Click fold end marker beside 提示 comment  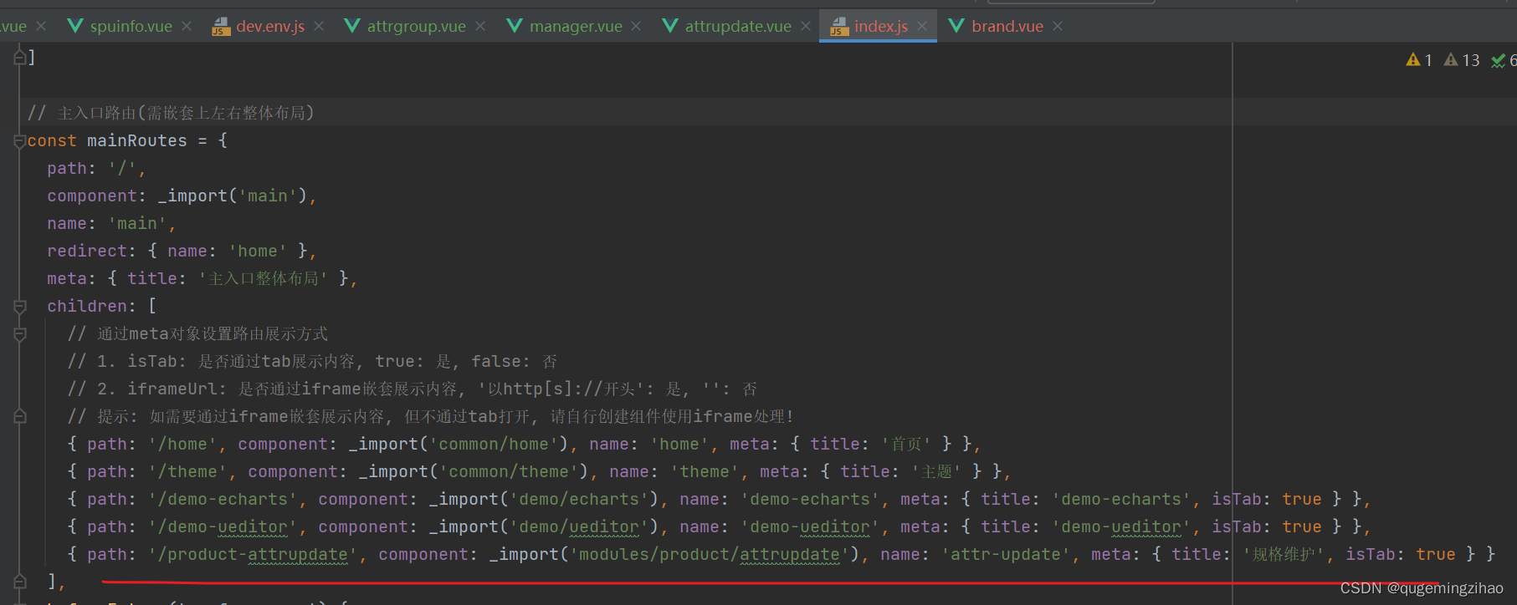pyautogui.click(x=20, y=416)
